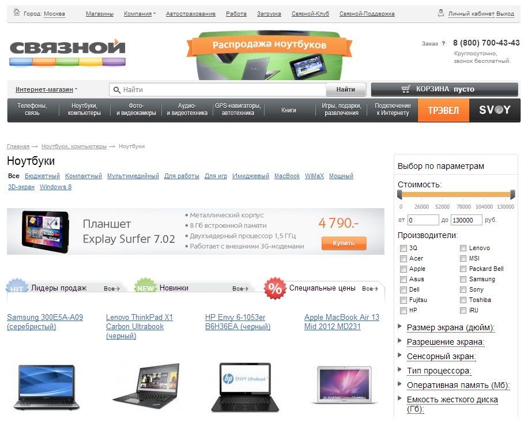Click the magnifier icon in search field
Screen dimensions: 528x430
[117, 90]
